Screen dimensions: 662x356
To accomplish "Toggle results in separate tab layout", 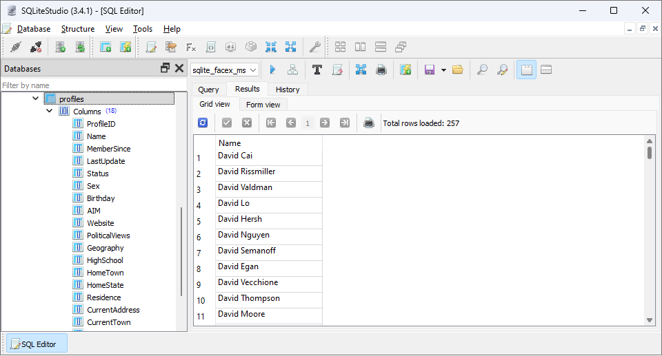I will point(526,70).
